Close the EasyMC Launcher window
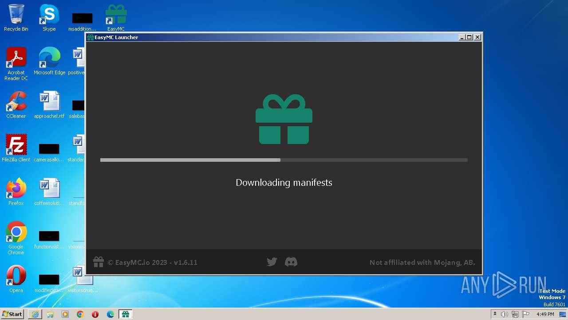The height and width of the screenshot is (320, 568). tap(477, 37)
